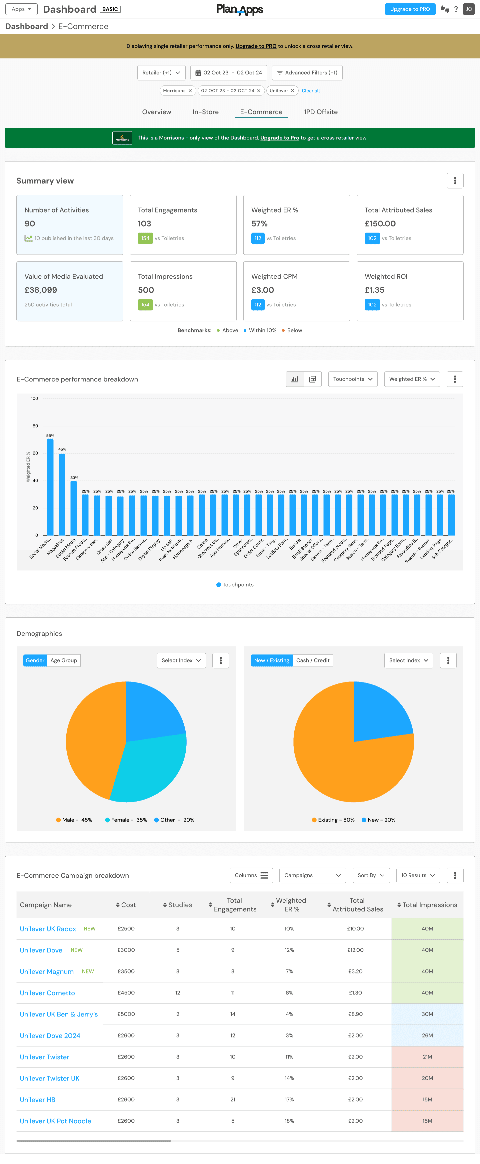Toggle the Touchpoints chart legend
Viewport: 480px width, 1164px height.
pos(235,585)
